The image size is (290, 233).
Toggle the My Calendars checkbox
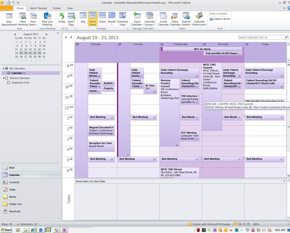(7, 68)
